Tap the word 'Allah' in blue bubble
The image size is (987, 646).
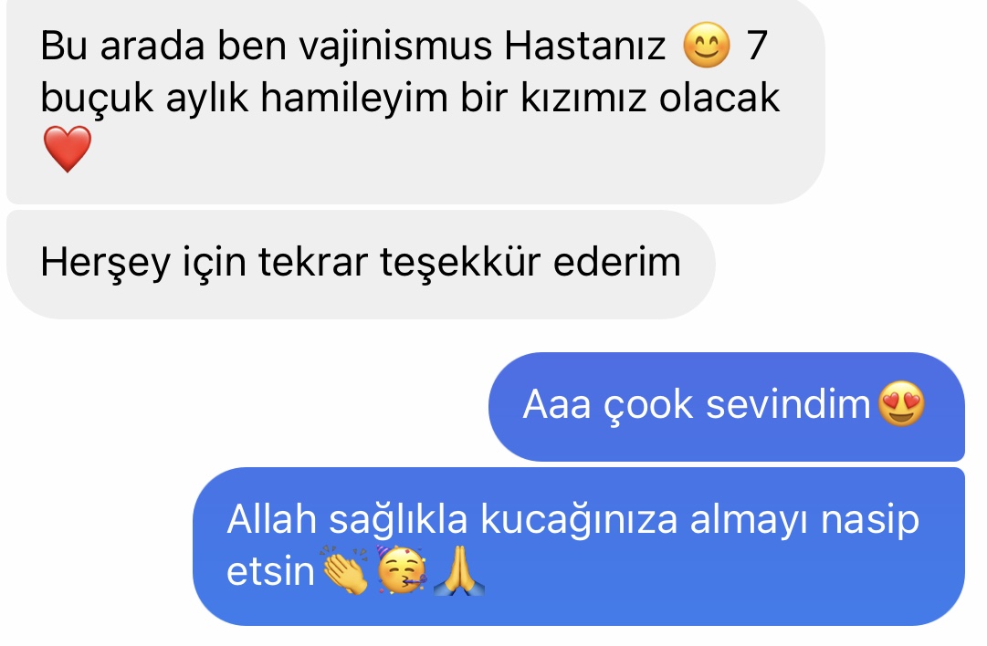[272, 519]
